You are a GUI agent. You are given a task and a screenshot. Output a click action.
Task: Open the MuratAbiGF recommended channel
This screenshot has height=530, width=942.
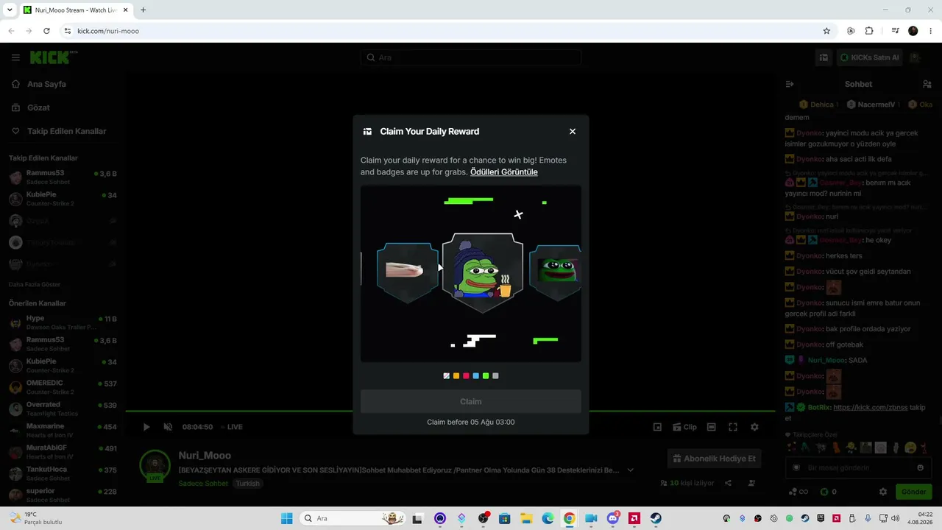63,452
